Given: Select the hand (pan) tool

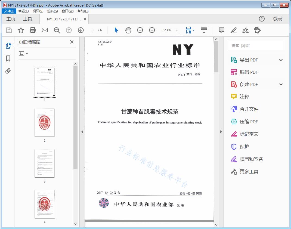Looking at the screenshot, I should click(x=128, y=30).
